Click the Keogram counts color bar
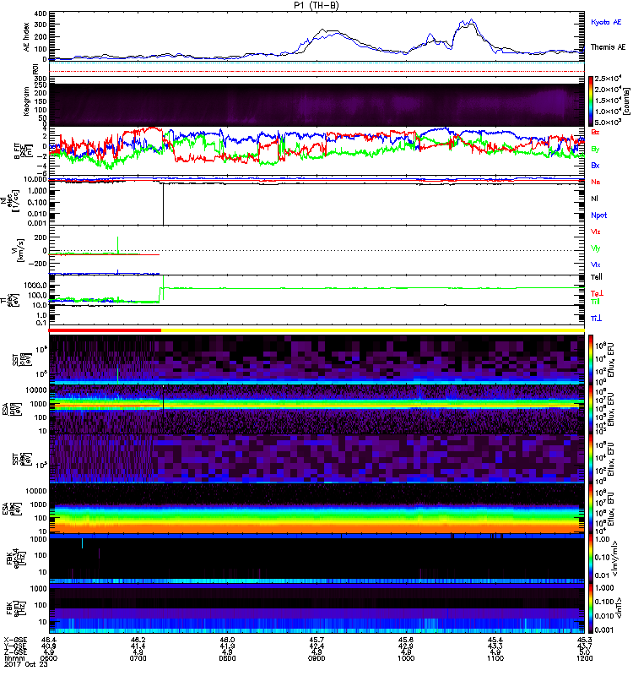Screen dimensions: 633x676 (x=591, y=101)
